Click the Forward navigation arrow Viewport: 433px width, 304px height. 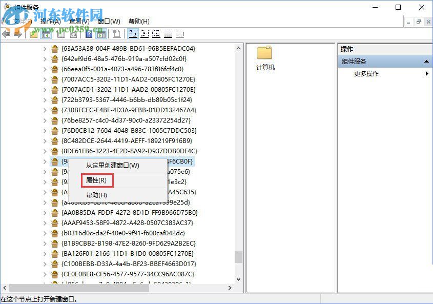pos(18,34)
